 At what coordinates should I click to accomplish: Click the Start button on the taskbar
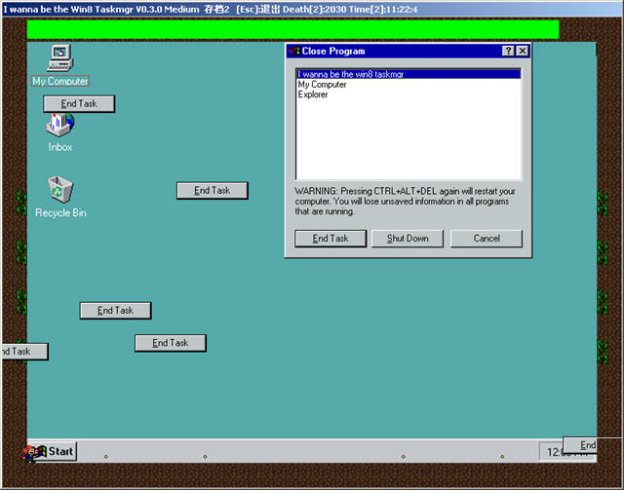pos(52,451)
